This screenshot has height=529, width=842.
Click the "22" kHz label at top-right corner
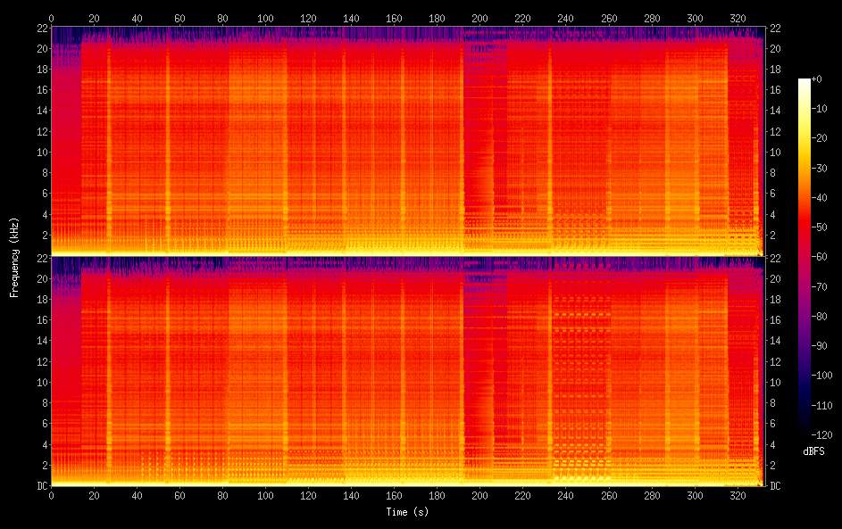click(775, 28)
